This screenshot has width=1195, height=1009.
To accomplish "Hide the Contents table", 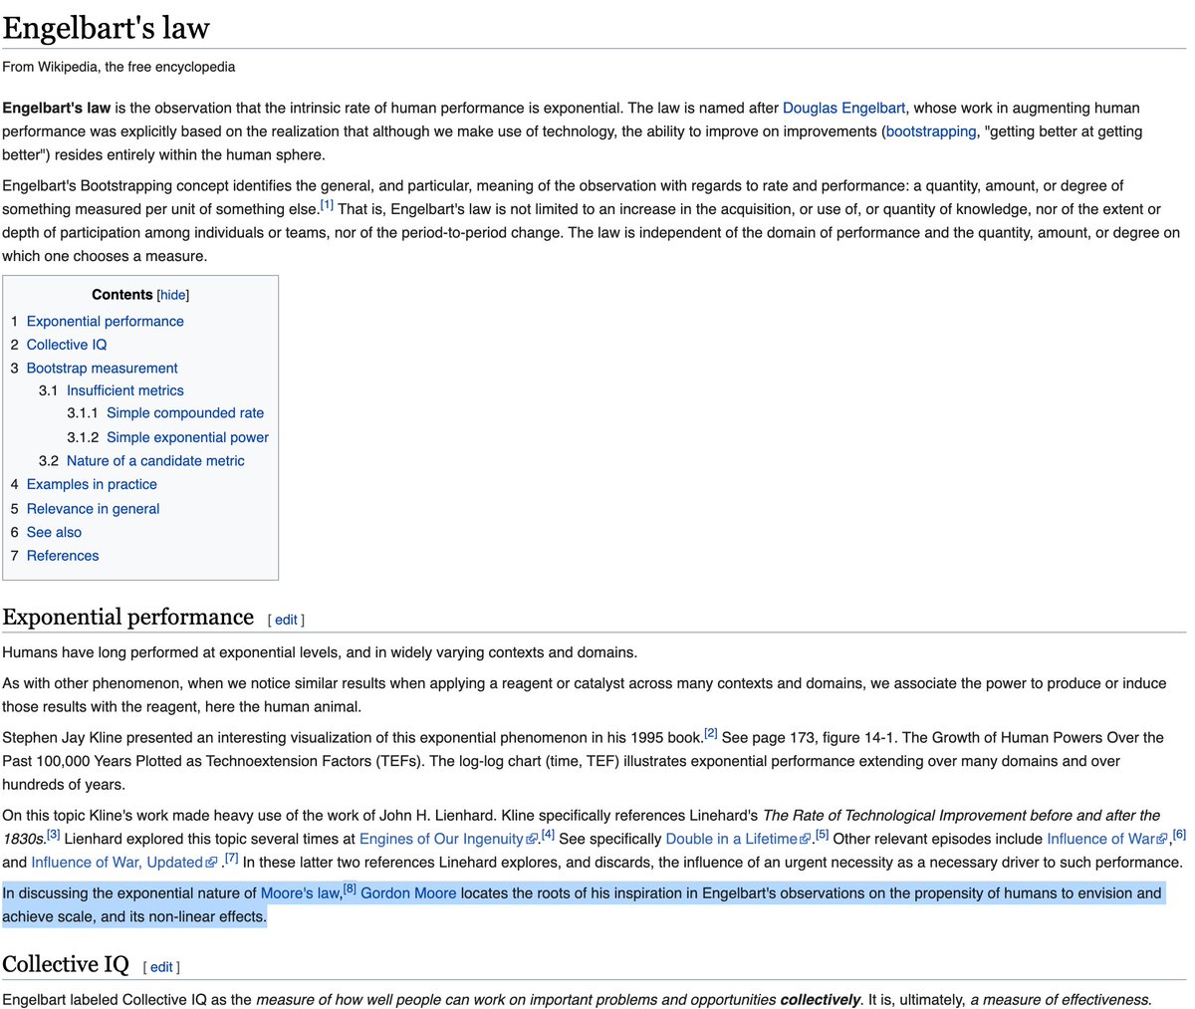I will [x=173, y=295].
